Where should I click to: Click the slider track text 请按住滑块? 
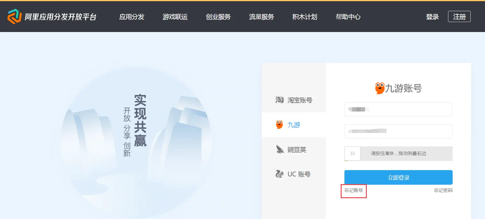(398, 154)
